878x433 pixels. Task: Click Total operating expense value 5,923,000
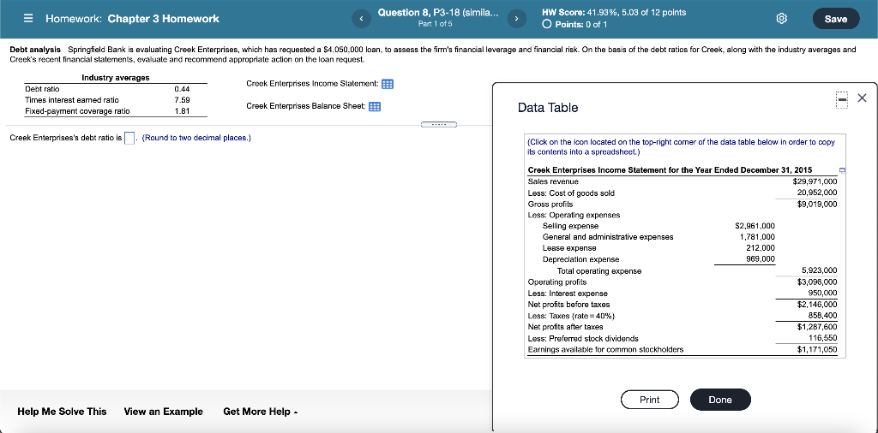[820, 271]
